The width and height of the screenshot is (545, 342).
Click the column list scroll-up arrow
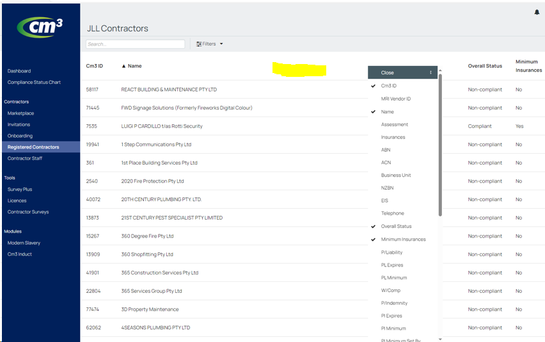tap(440, 70)
